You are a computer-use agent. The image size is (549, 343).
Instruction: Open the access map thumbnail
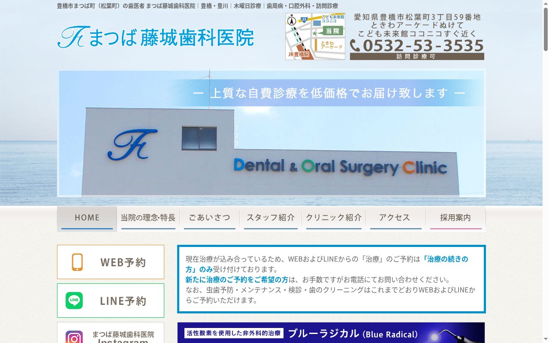315,36
